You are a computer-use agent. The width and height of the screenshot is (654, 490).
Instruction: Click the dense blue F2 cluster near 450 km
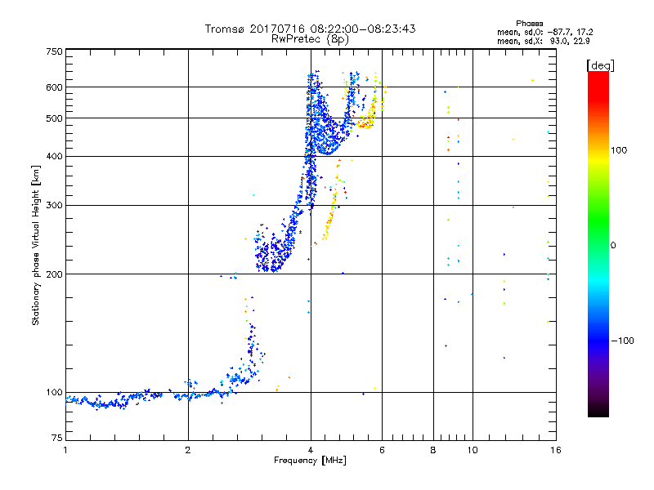point(328,136)
